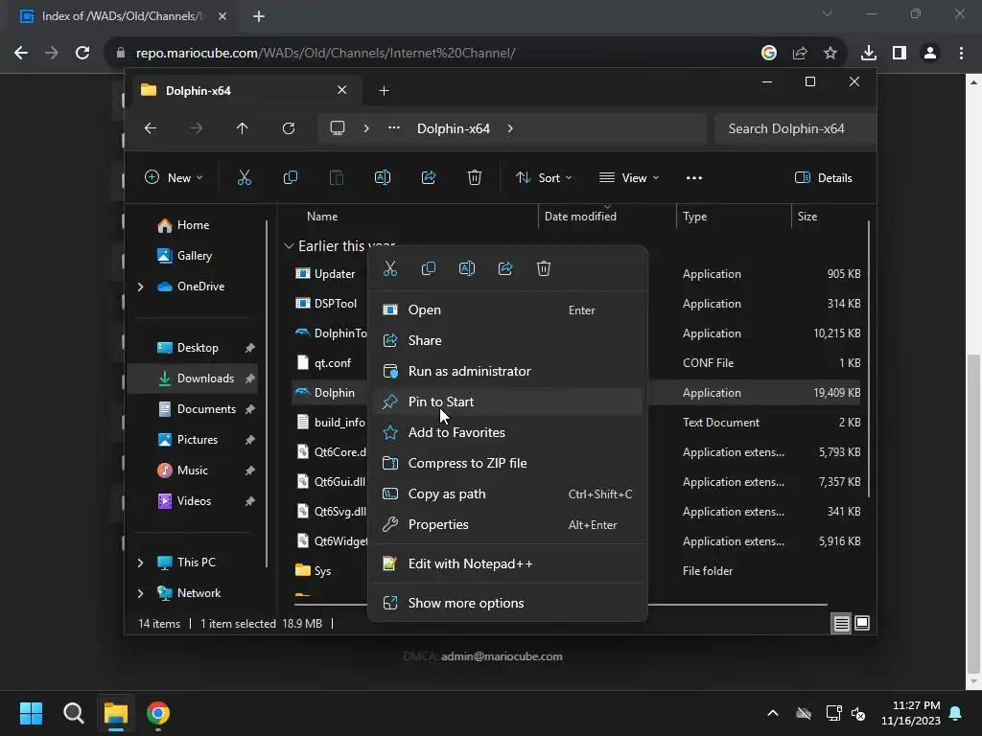Choose Share entry in context menu
The width and height of the screenshot is (982, 736).
pos(507,340)
